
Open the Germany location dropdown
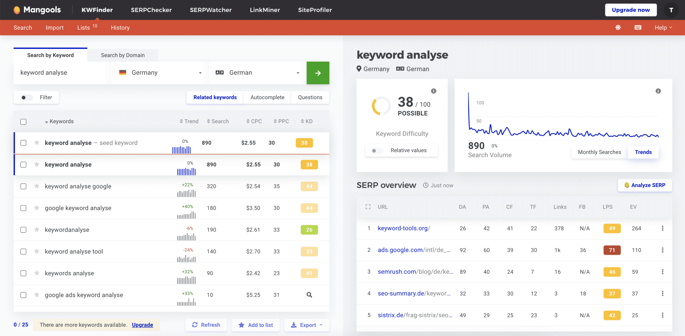pos(160,73)
